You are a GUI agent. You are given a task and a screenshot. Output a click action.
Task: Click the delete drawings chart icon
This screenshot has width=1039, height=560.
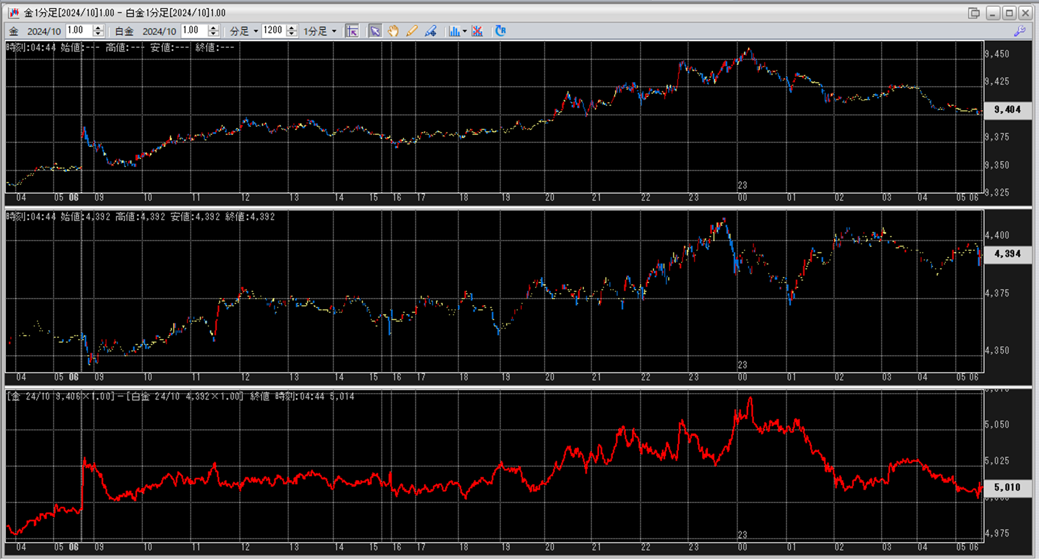point(477,31)
